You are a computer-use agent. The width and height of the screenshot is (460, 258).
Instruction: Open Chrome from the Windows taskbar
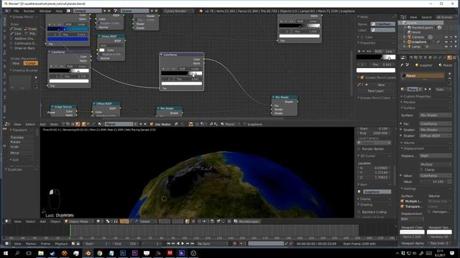point(99,253)
